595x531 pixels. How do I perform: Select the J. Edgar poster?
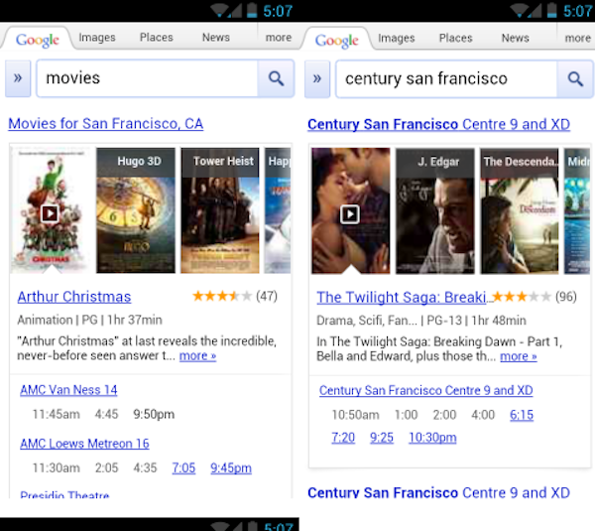[x=435, y=211]
